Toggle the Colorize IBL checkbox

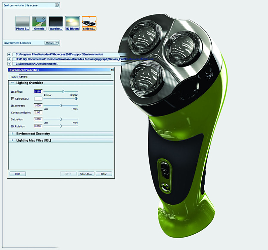[x=13, y=98]
